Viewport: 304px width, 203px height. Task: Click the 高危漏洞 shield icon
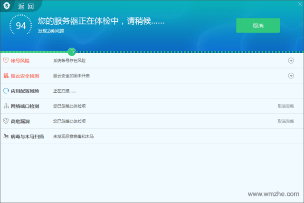tap(6, 121)
